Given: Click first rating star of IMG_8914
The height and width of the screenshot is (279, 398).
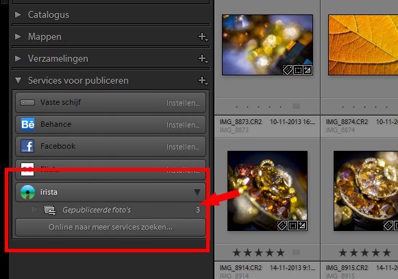Looking at the screenshot, I should pos(236,252).
